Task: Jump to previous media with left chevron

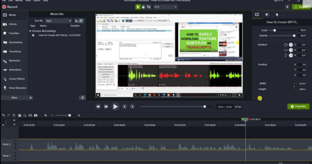Action: tap(124, 107)
